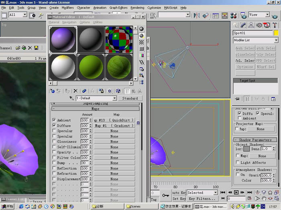The height and width of the screenshot is (210, 281).
Task: Open Diffuse Map #1 Gradient button
Action: click(114, 126)
